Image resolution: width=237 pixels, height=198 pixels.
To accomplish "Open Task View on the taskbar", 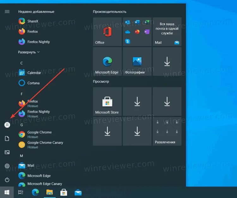I will (x=21, y=192).
